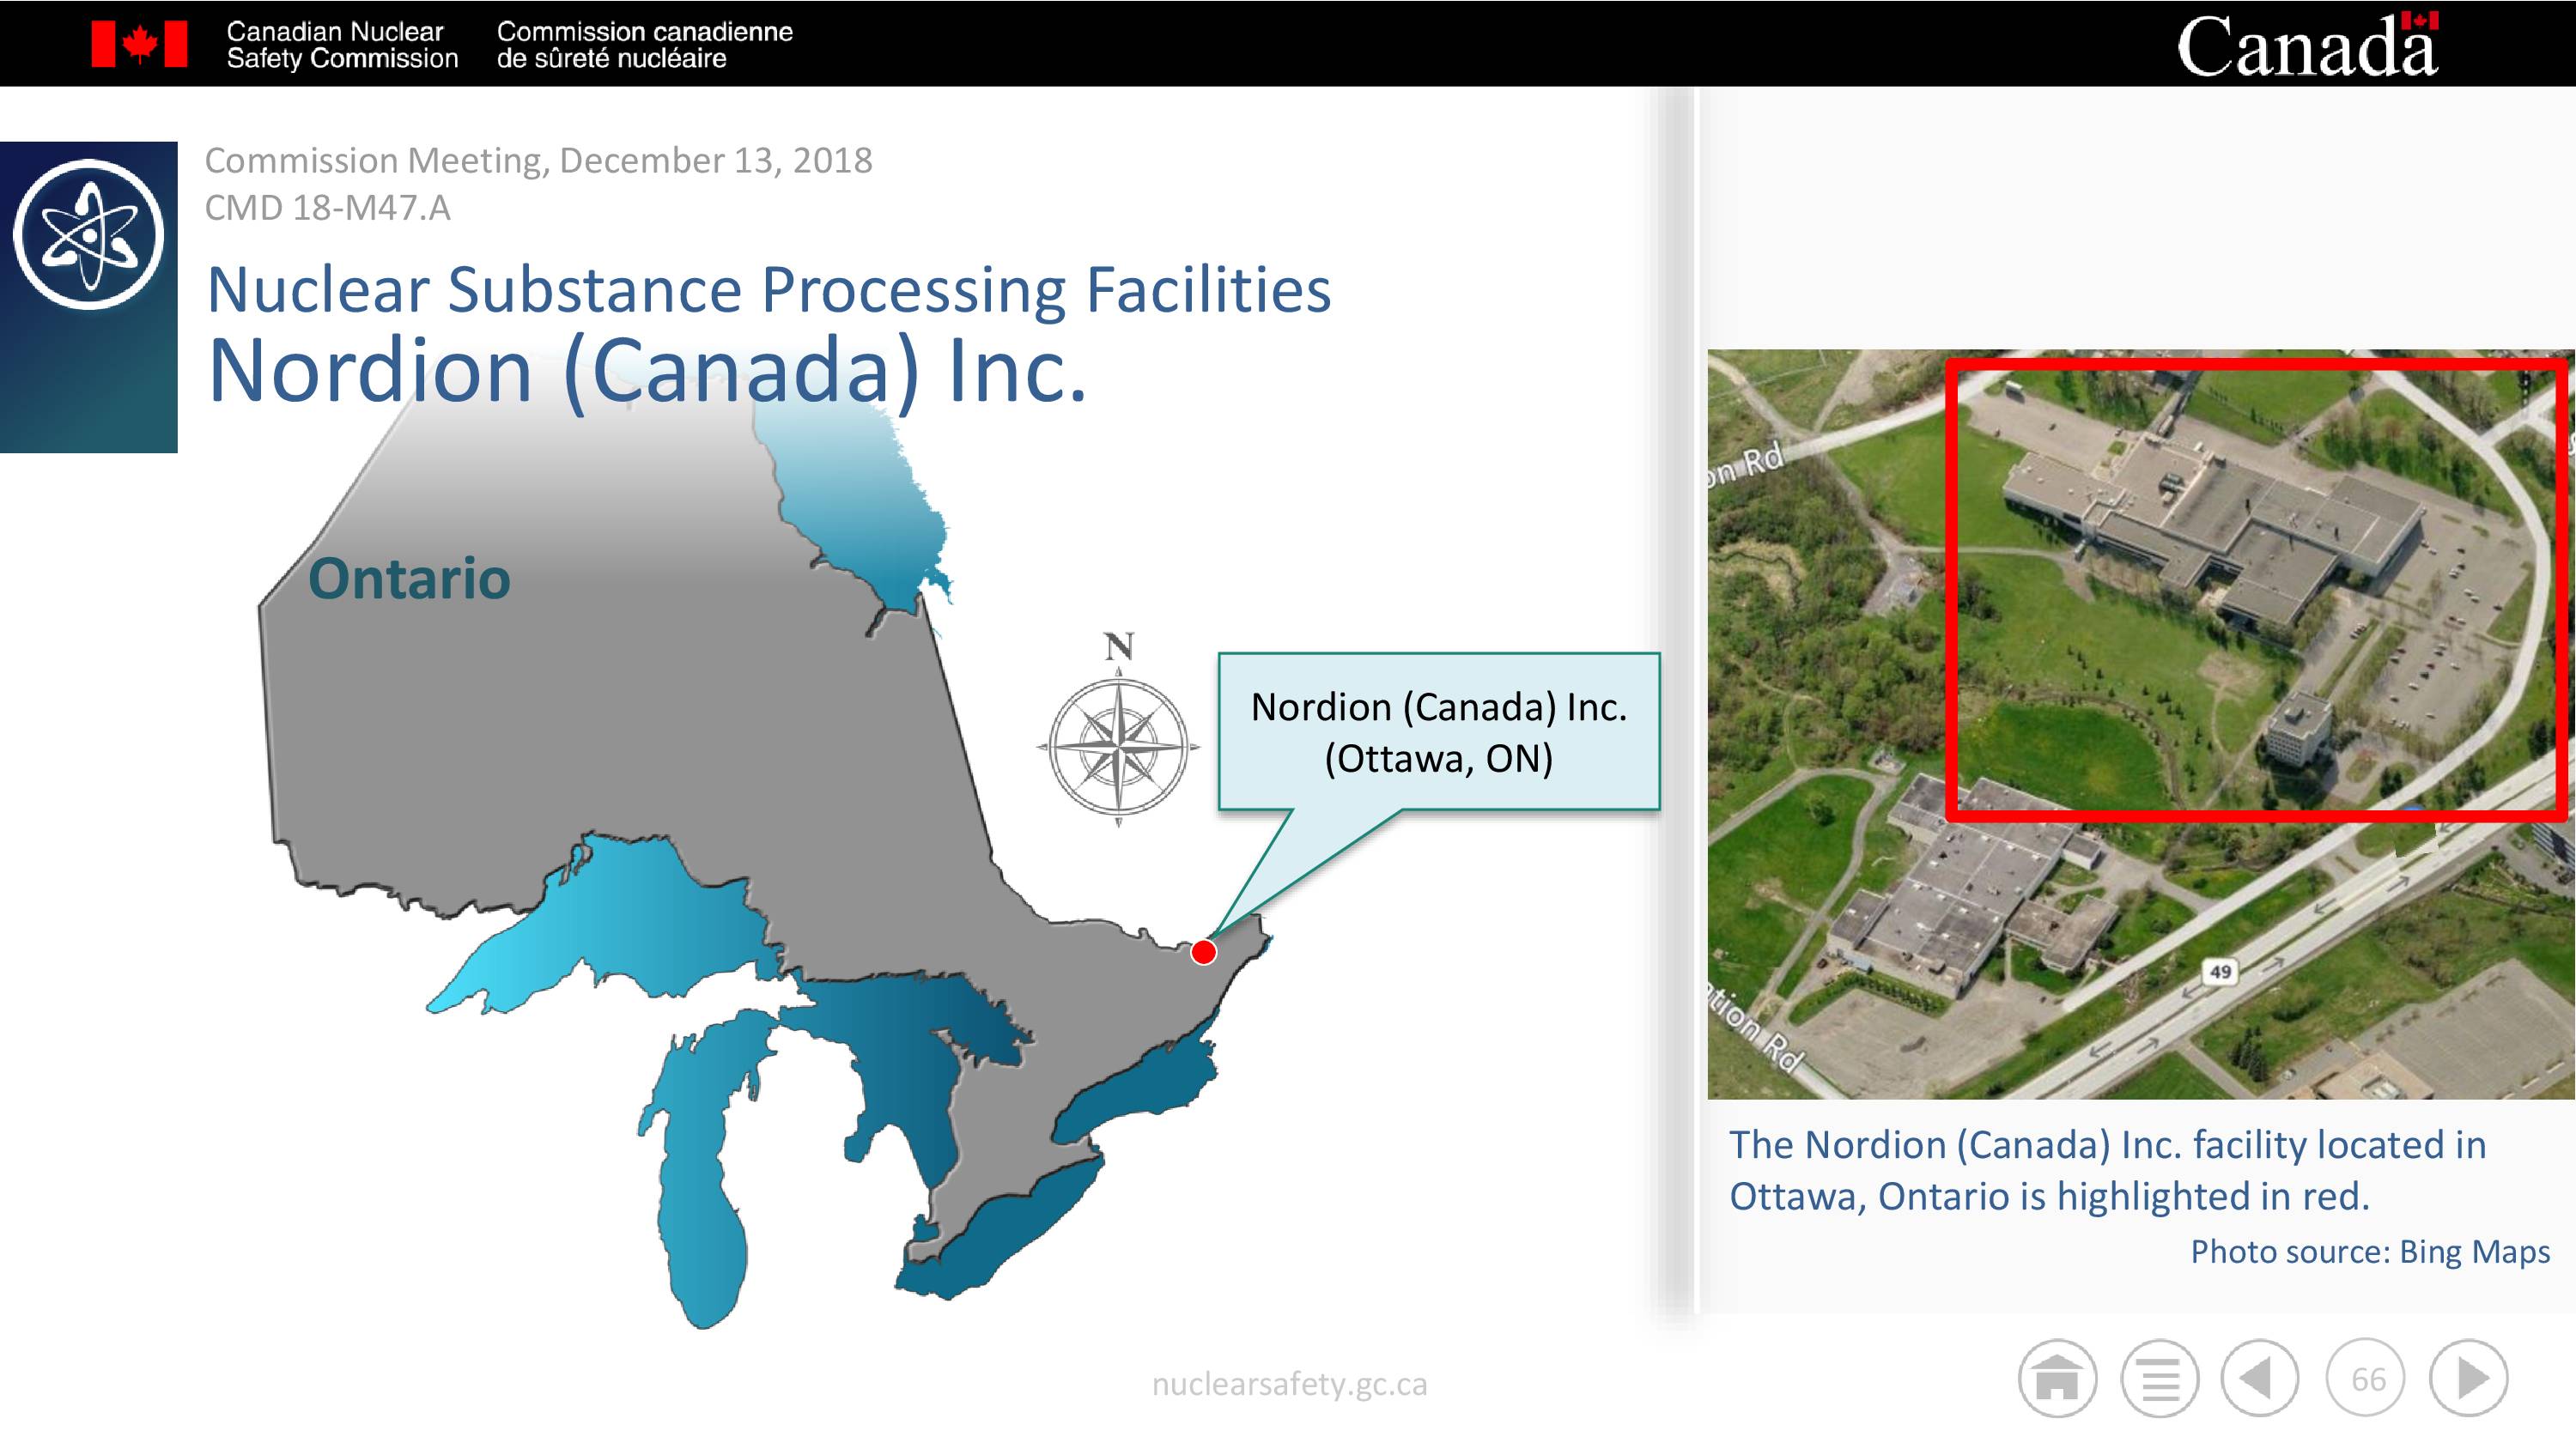Select the 'CMD 18-M47.A' text
2576x1449 pixels.
pos(327,208)
